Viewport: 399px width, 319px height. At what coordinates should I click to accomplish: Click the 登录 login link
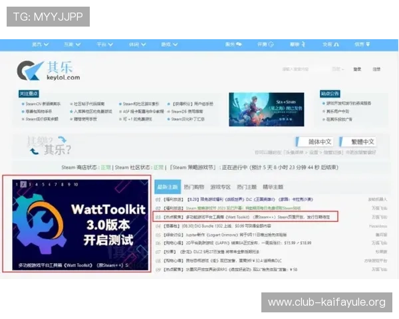click(357, 69)
